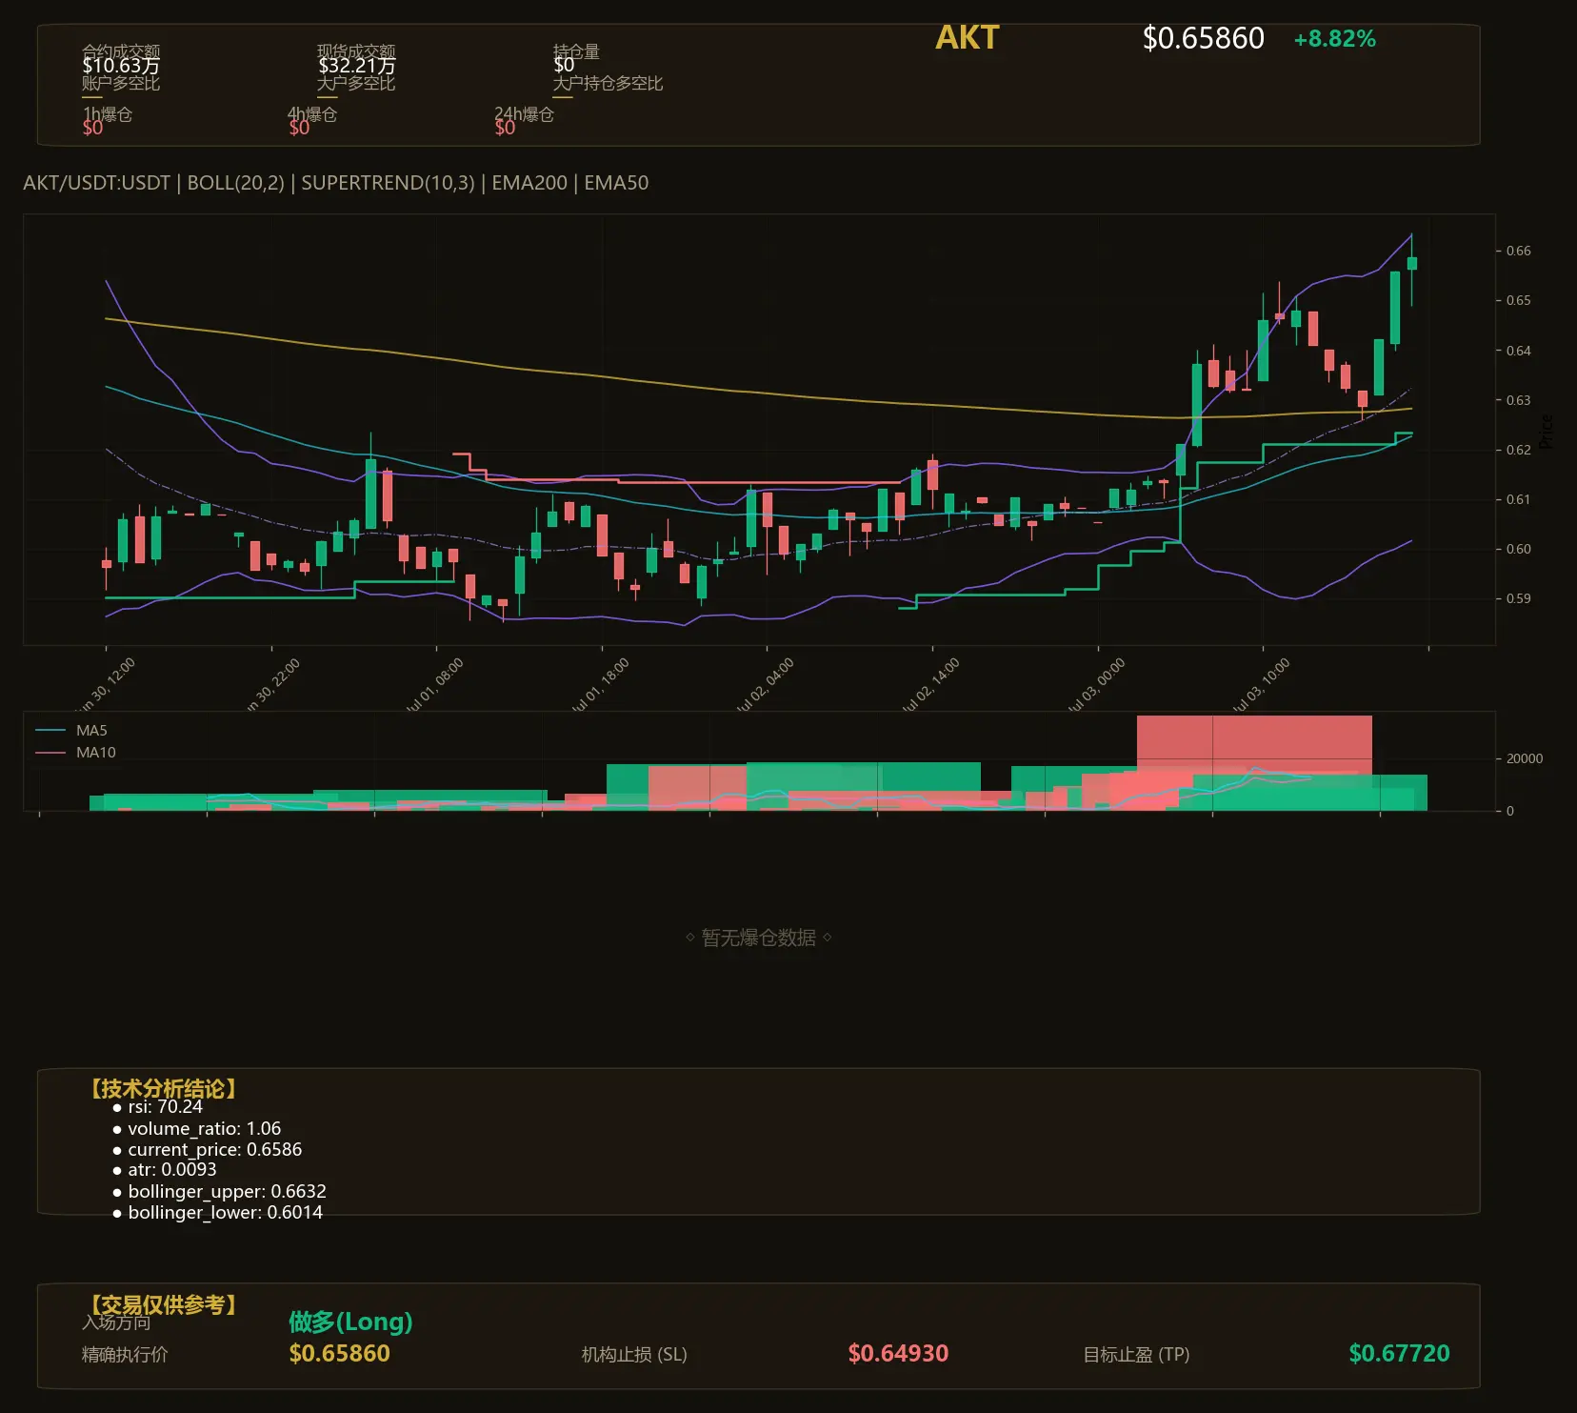This screenshot has width=1577, height=1413.
Task: Click the $0 value under 24h爆仓
Action: (x=505, y=128)
